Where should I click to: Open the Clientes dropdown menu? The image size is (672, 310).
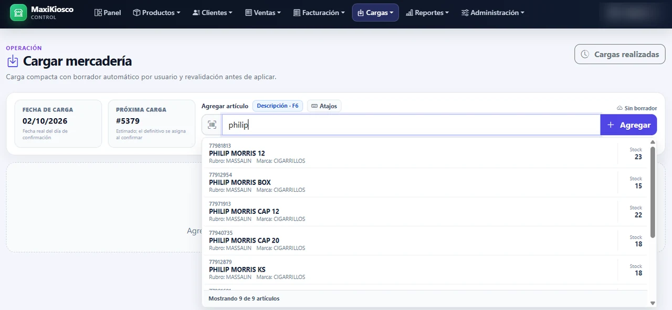pyautogui.click(x=213, y=13)
